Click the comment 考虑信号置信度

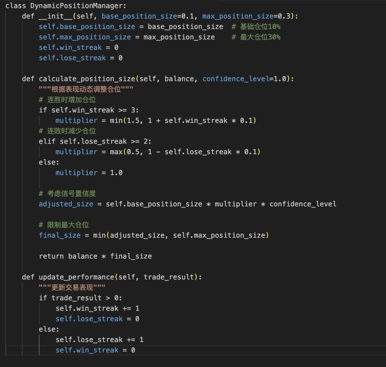[67, 193]
